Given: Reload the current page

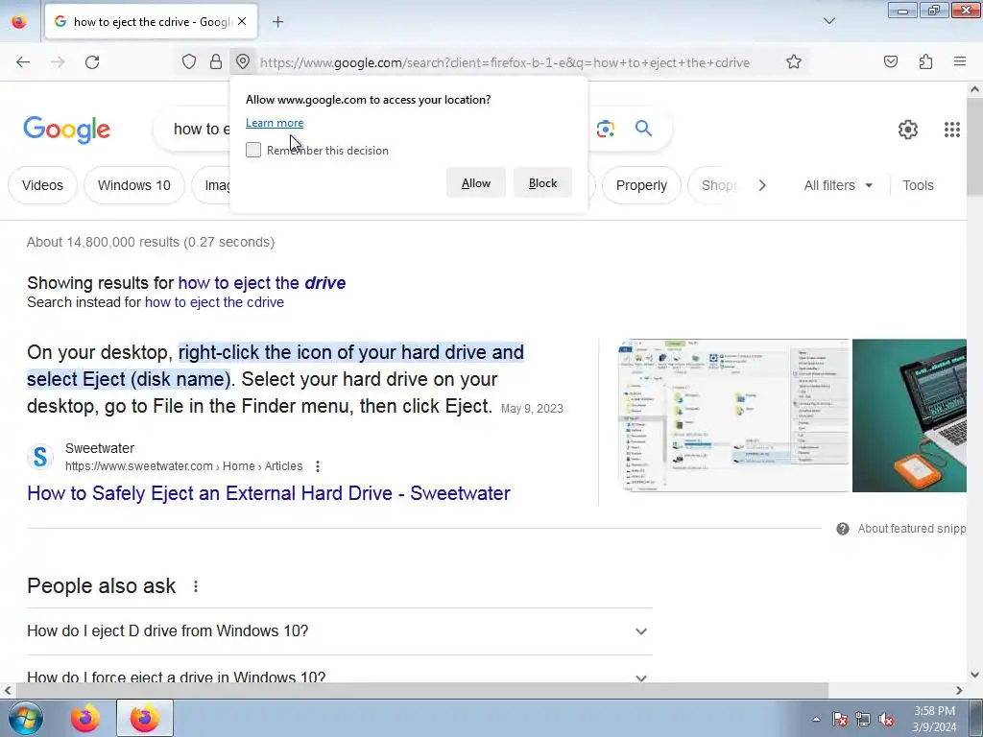Looking at the screenshot, I should [92, 62].
